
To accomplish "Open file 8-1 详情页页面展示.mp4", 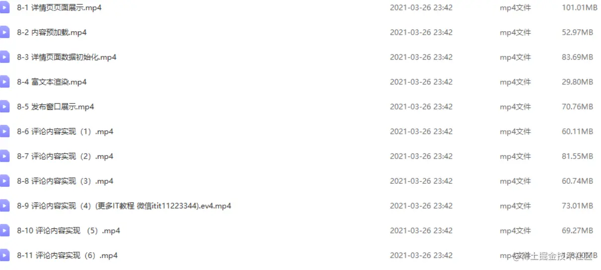I will coord(59,7).
